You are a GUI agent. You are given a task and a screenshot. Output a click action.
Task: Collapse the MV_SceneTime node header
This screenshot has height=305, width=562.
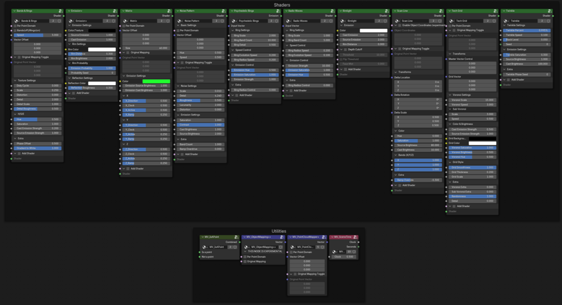[332, 237]
